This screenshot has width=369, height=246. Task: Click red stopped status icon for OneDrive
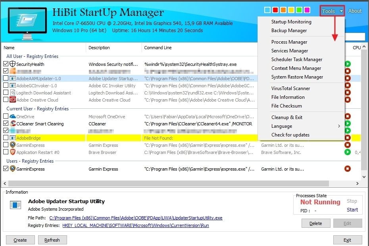348,116
